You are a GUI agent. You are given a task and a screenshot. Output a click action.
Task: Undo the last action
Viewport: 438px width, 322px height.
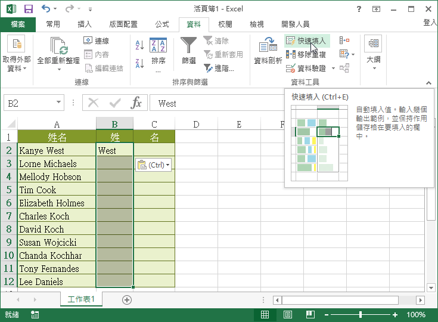(46, 9)
